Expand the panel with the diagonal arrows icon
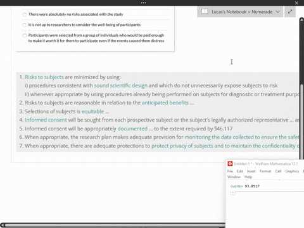 (290, 11)
